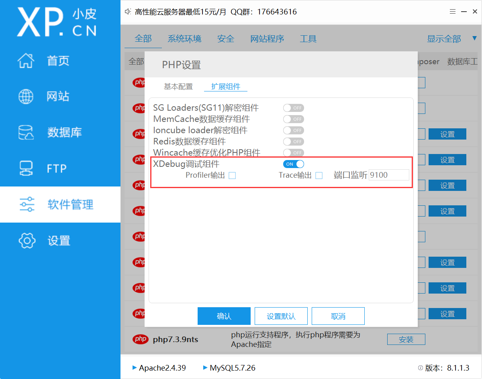Select the 全部 category tab
Screen dimensions: 482x379
[143, 39]
